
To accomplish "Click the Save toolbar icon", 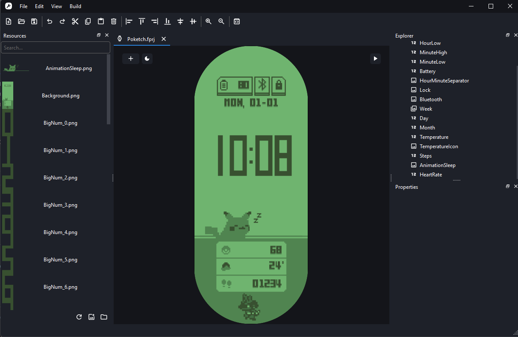I will coord(34,21).
